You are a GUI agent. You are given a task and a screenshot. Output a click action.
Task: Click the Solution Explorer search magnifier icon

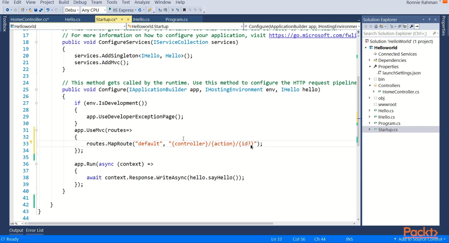[434, 33]
